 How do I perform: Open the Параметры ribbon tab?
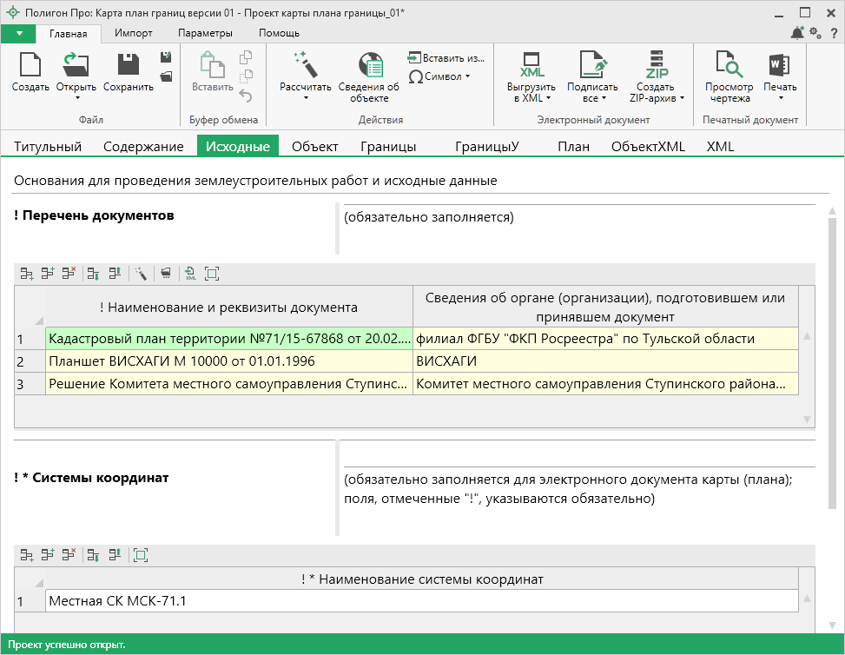(205, 33)
